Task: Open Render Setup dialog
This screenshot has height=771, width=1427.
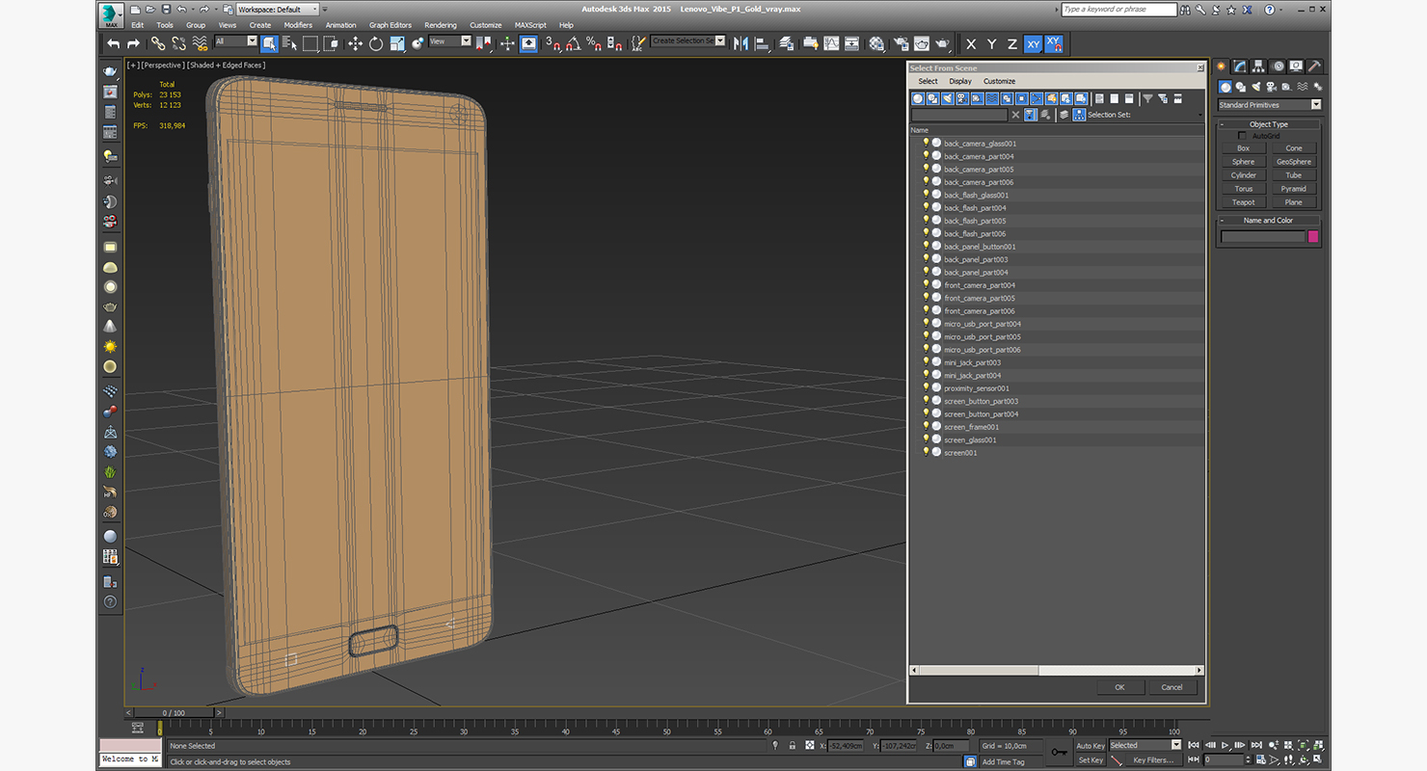Action: pos(901,43)
